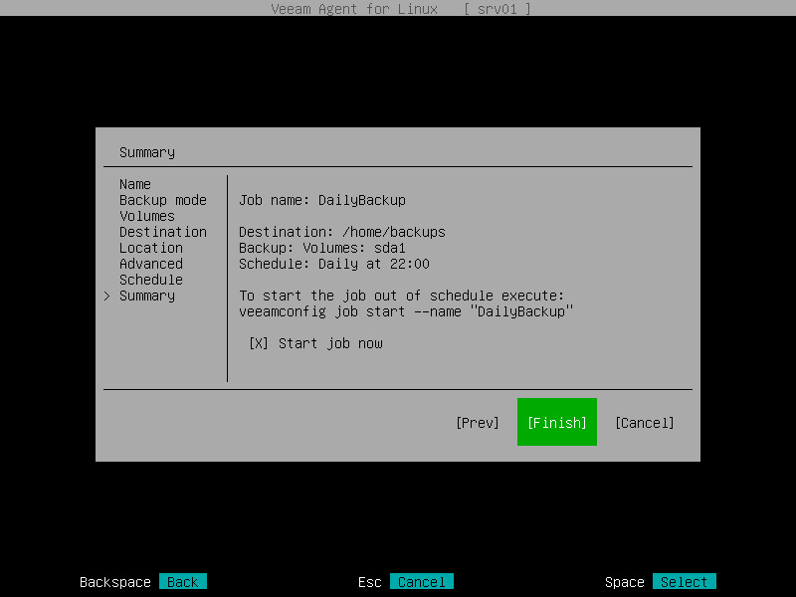The height and width of the screenshot is (597, 796).
Task: Select the Schedule step
Action: tap(151, 280)
